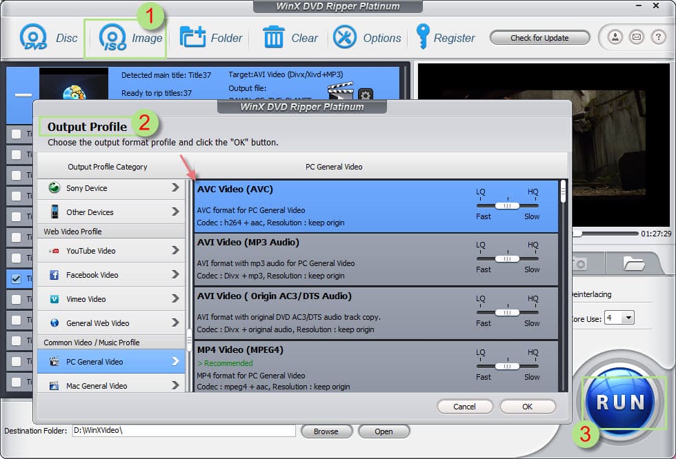Expand Vimeo Video category arrow

[175, 298]
